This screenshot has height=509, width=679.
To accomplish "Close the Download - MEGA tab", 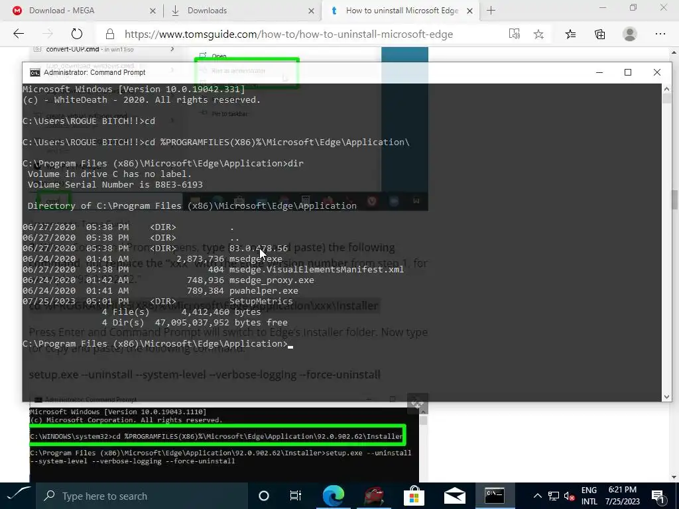I will pos(153,11).
